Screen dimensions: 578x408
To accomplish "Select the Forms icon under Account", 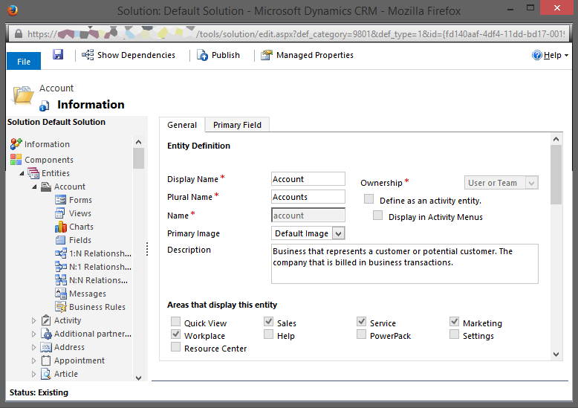I will [61, 200].
